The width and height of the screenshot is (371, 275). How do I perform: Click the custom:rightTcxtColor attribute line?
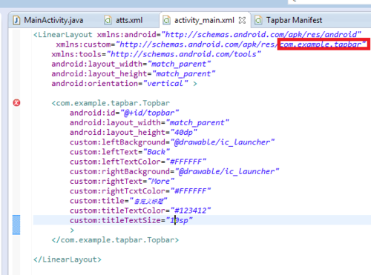click(140, 191)
